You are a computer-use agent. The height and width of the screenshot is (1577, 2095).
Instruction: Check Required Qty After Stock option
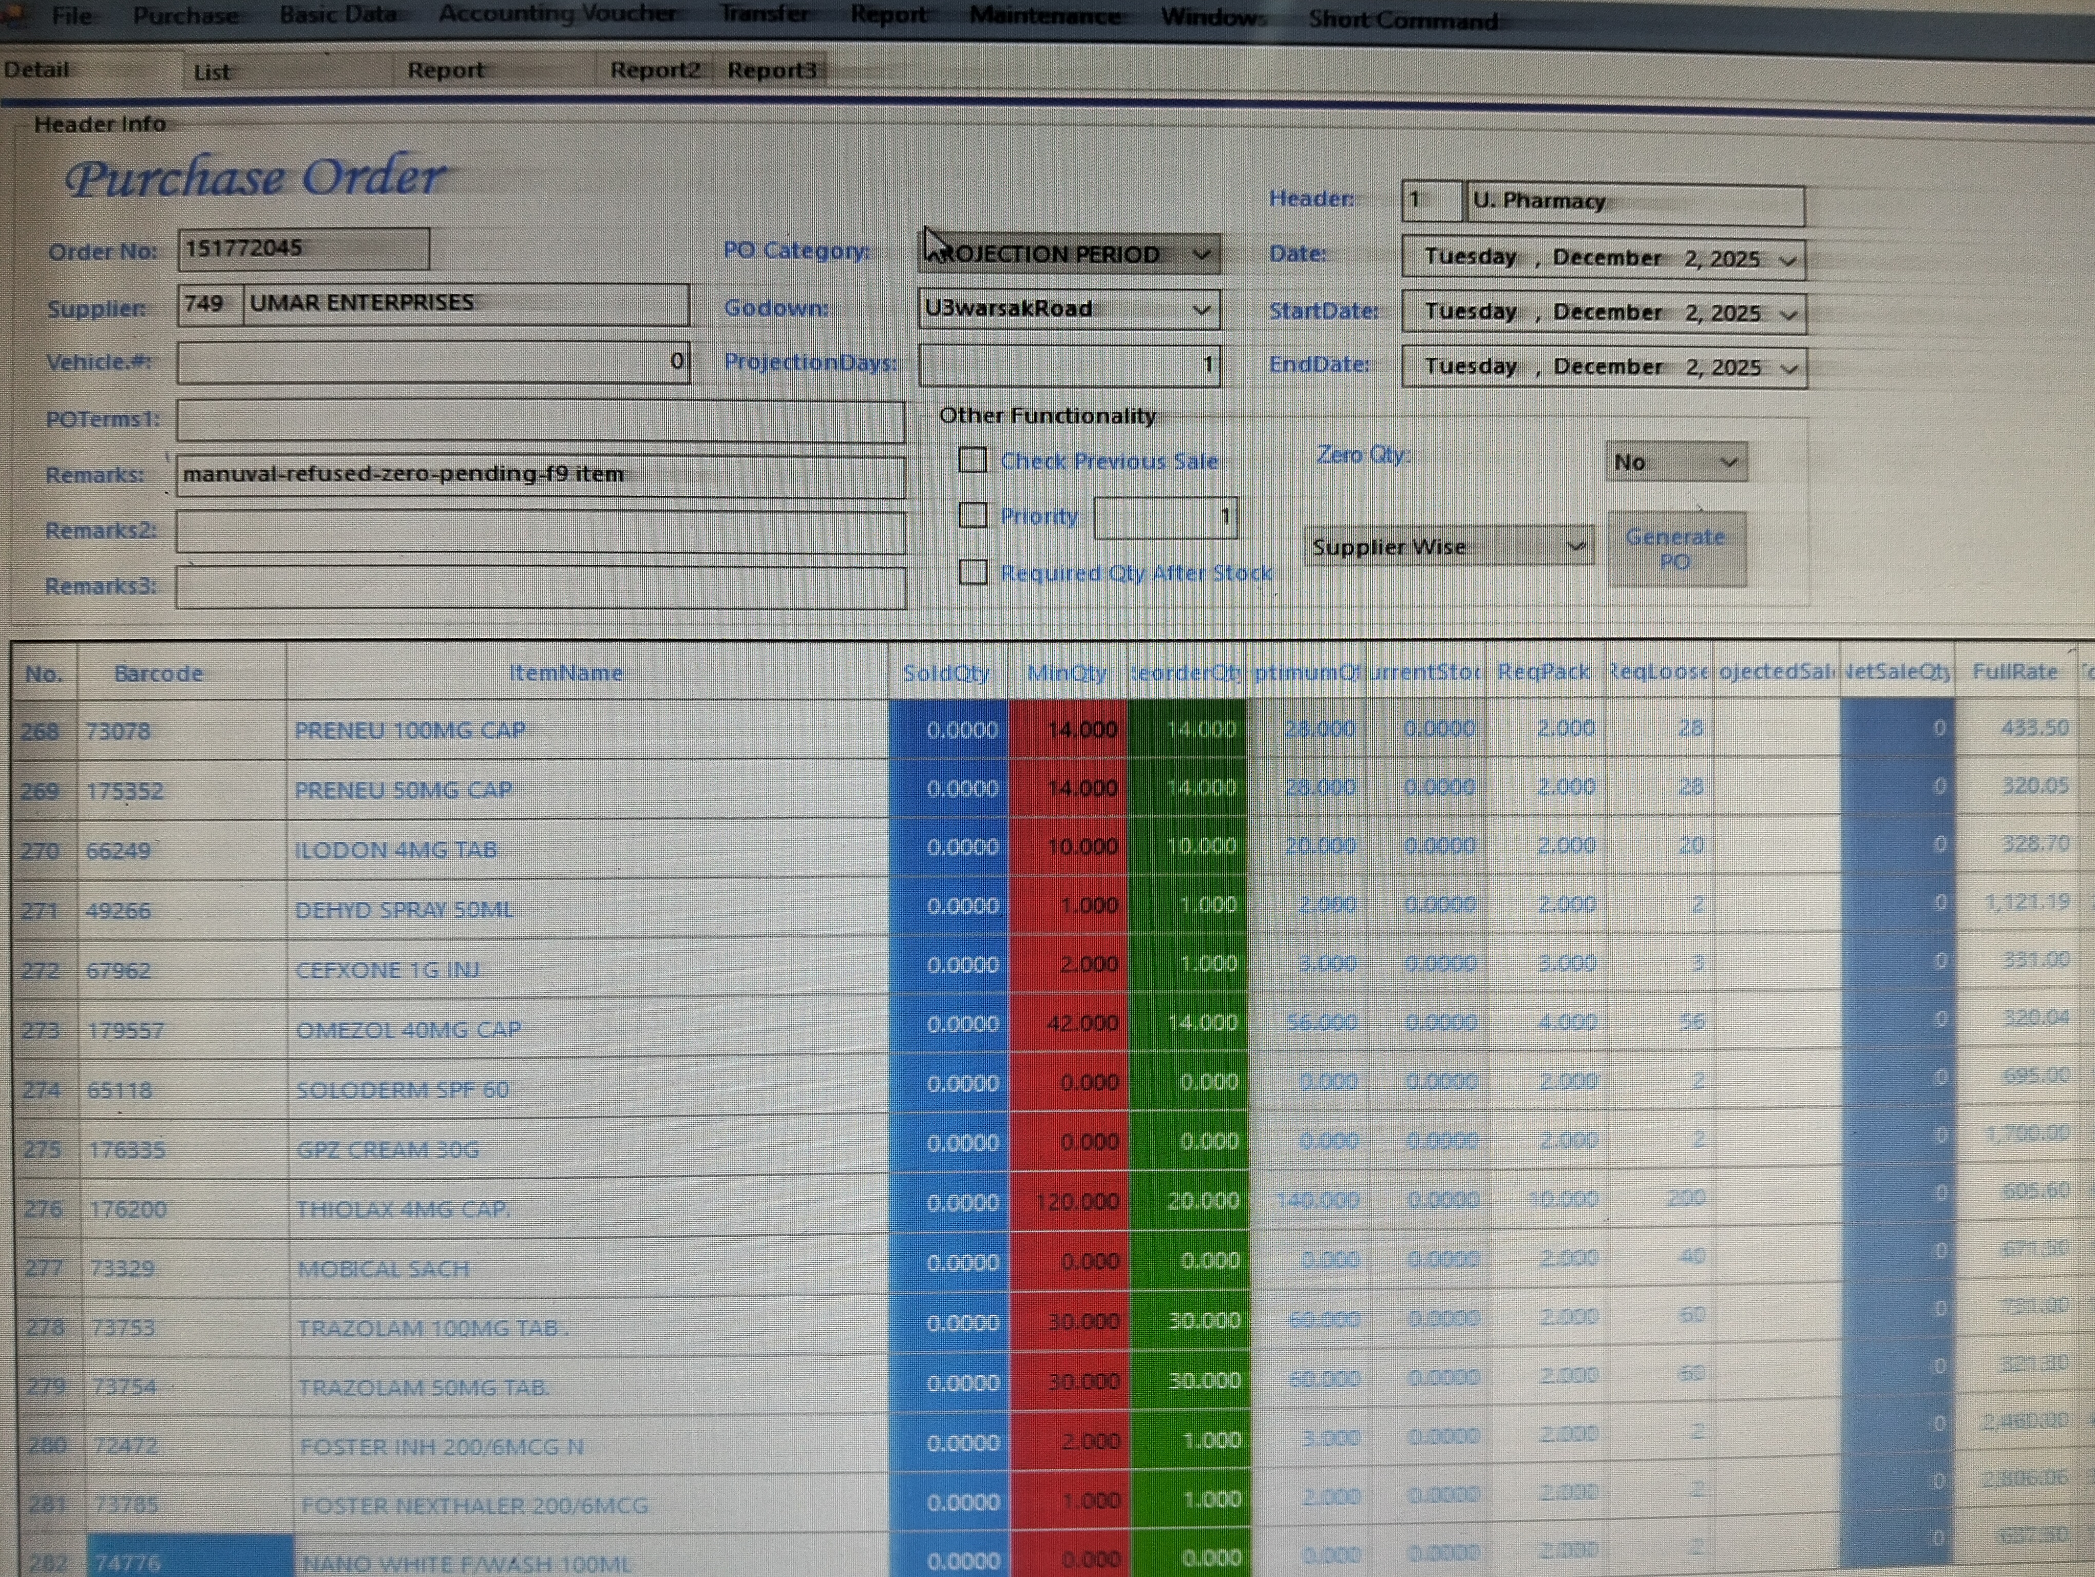973,573
